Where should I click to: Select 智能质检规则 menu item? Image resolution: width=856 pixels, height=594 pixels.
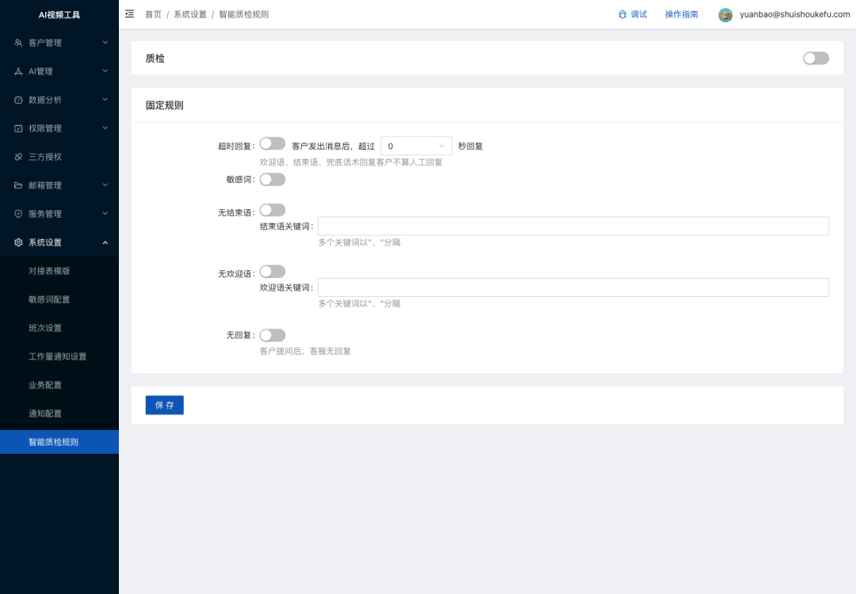59,442
